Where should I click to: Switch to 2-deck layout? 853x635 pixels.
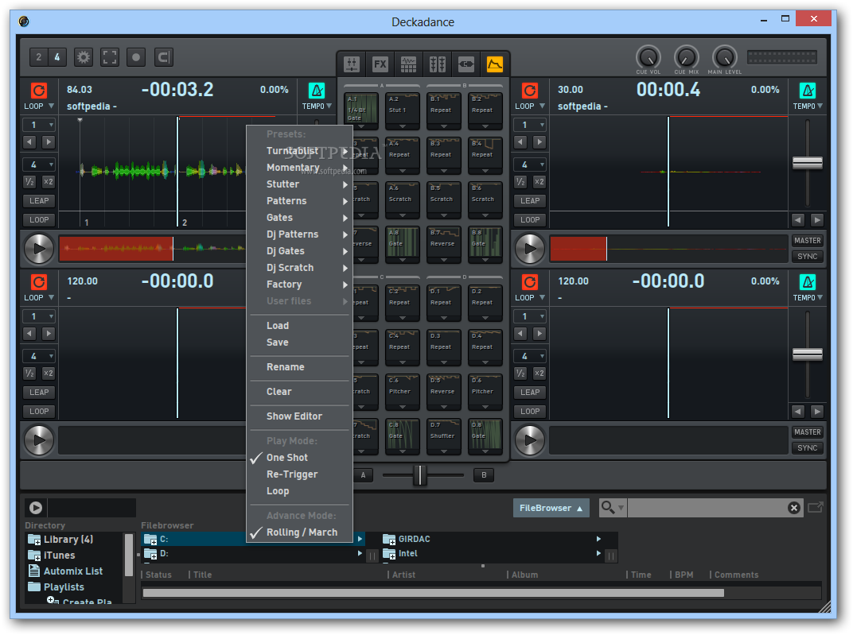point(39,57)
